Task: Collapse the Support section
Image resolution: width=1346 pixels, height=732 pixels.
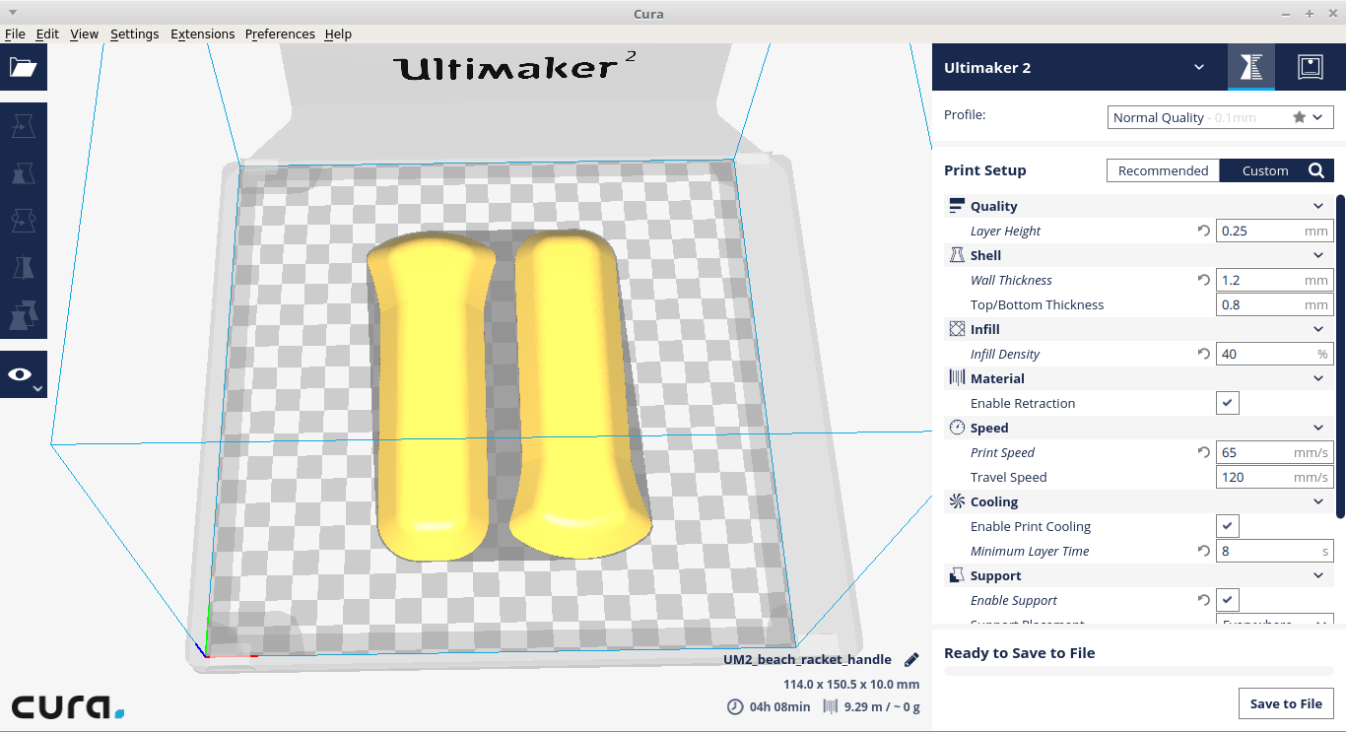Action: pos(1318,575)
